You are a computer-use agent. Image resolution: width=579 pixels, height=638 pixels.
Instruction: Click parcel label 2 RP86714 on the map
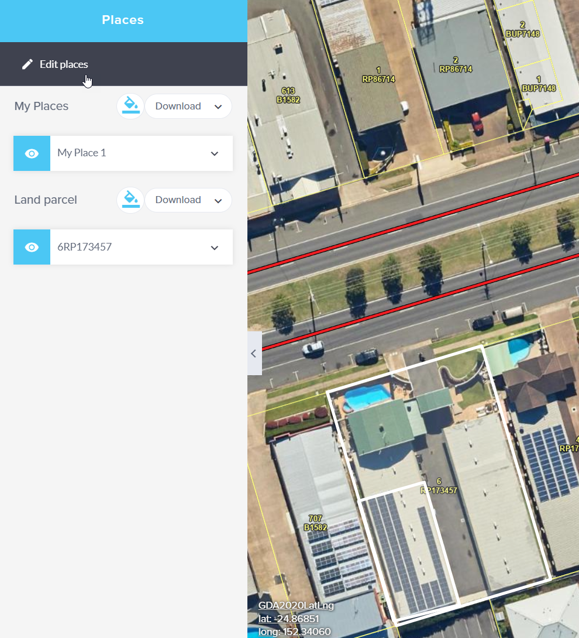coord(454,64)
